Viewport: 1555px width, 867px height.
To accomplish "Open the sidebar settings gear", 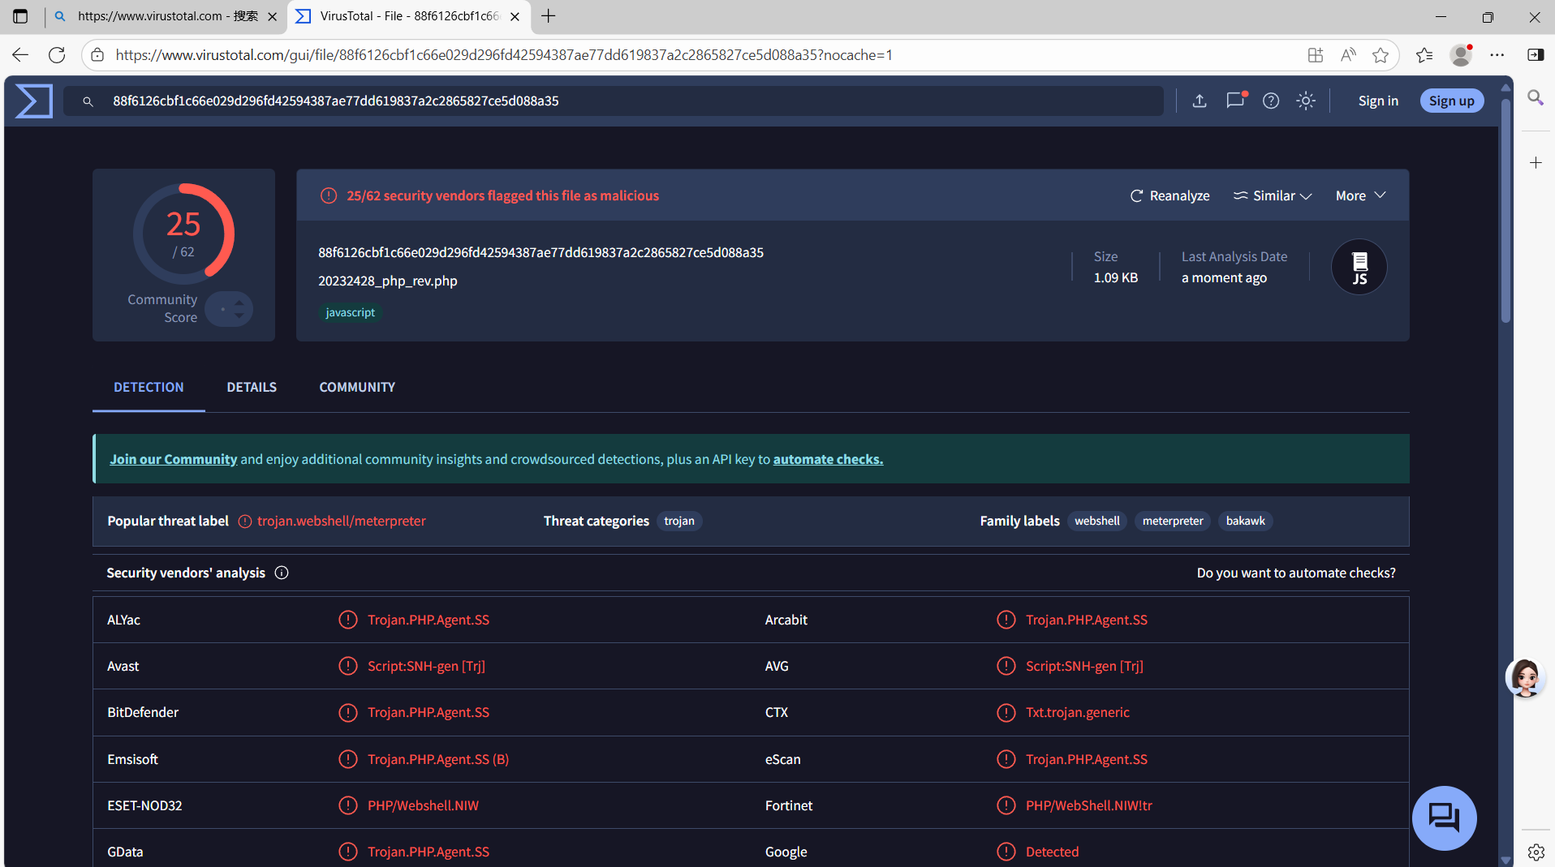I will click(x=1536, y=852).
